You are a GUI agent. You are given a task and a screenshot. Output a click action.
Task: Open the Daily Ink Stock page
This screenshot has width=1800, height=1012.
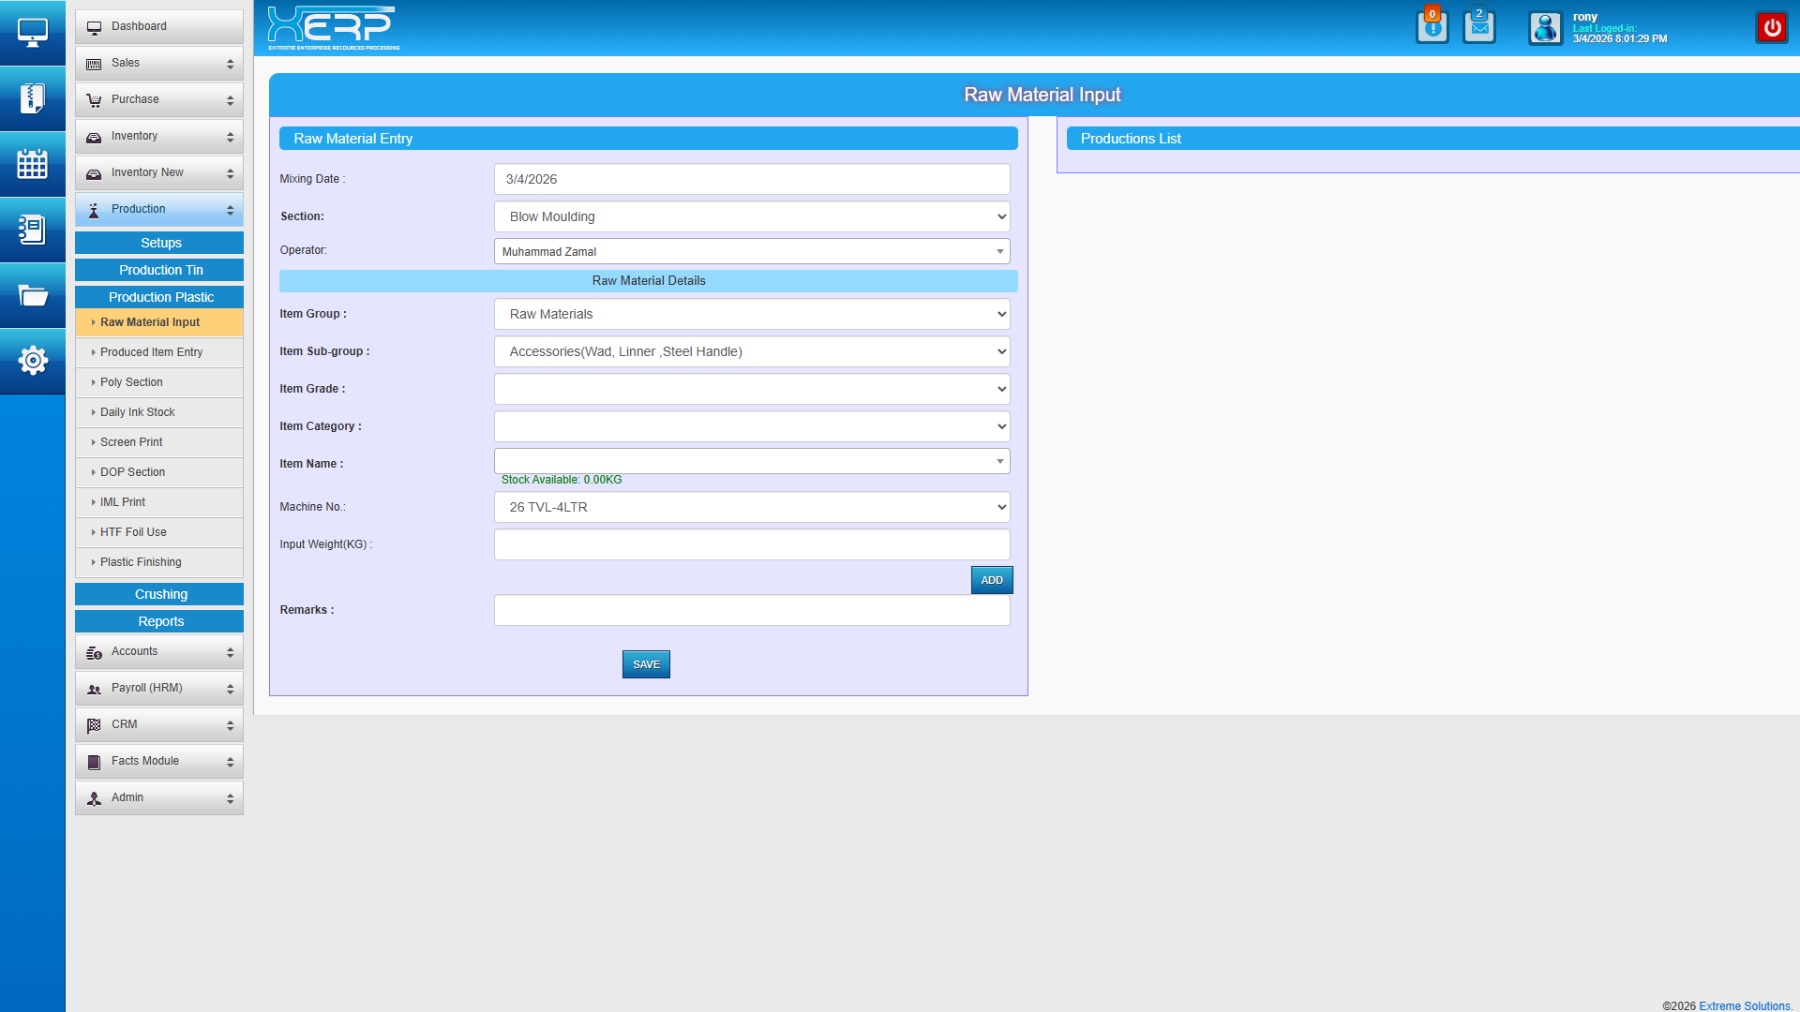(138, 412)
